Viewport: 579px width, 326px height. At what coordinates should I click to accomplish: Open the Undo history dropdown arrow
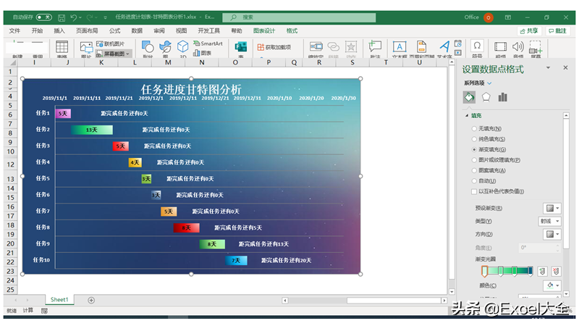[x=80, y=17]
